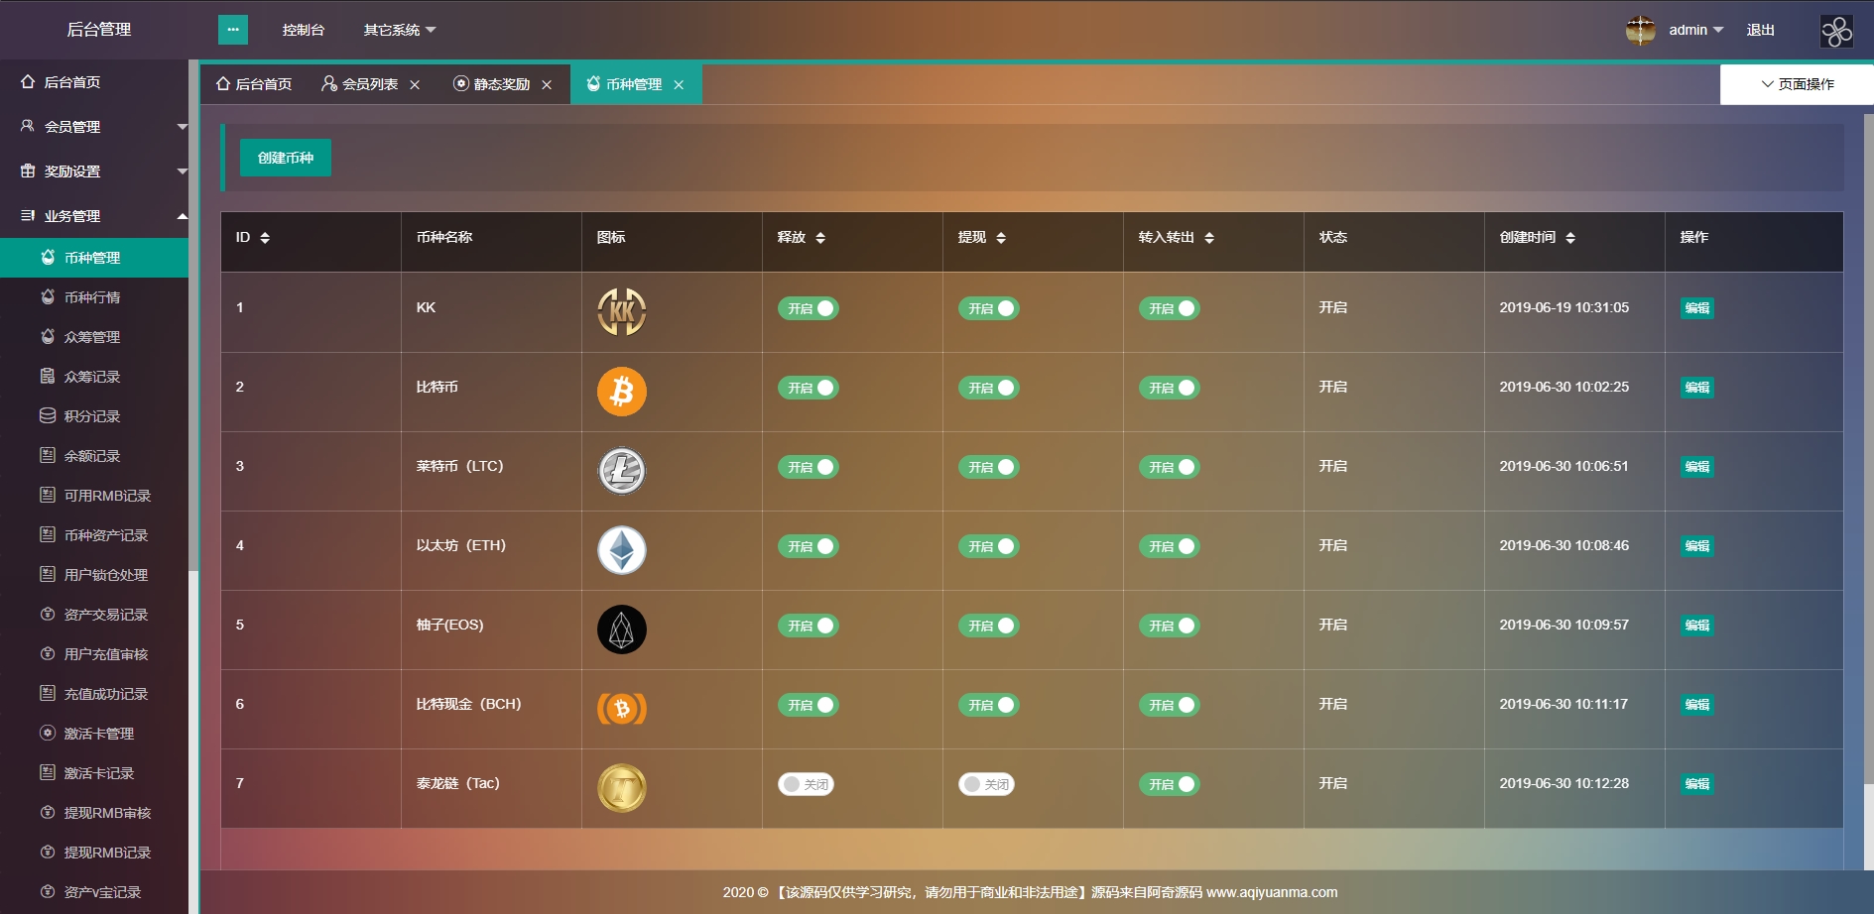This screenshot has width=1874, height=914.
Task: Click the sidebar vertical scrollbar
Action: click(x=193, y=315)
